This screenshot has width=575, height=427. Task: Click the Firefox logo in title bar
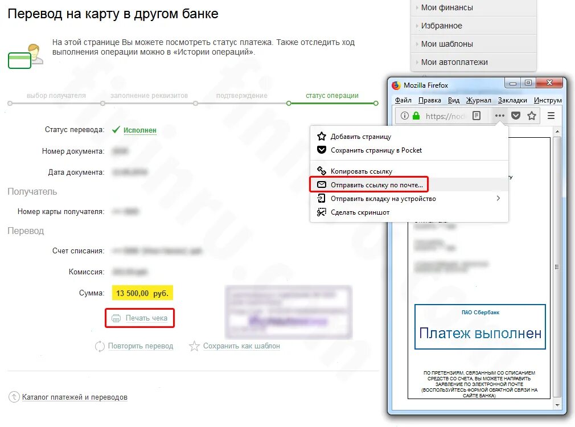click(x=396, y=85)
